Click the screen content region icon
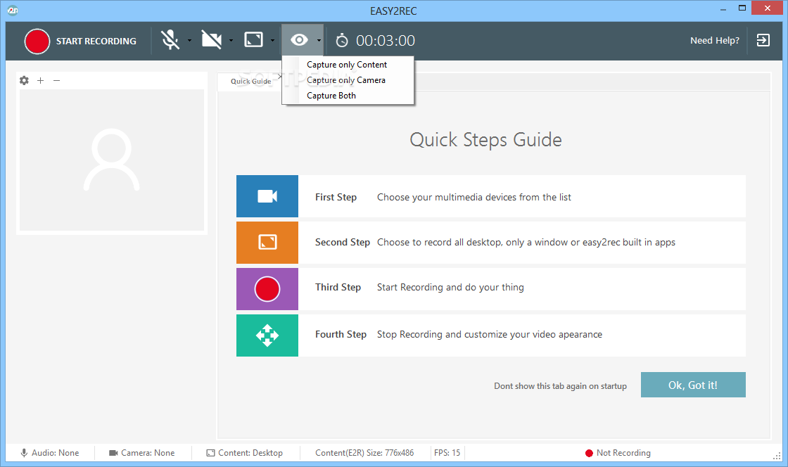 254,39
